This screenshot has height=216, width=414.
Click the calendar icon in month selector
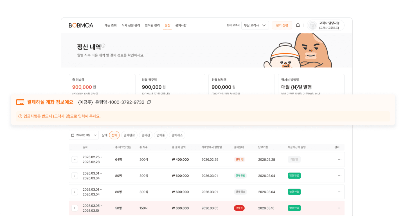click(x=73, y=135)
